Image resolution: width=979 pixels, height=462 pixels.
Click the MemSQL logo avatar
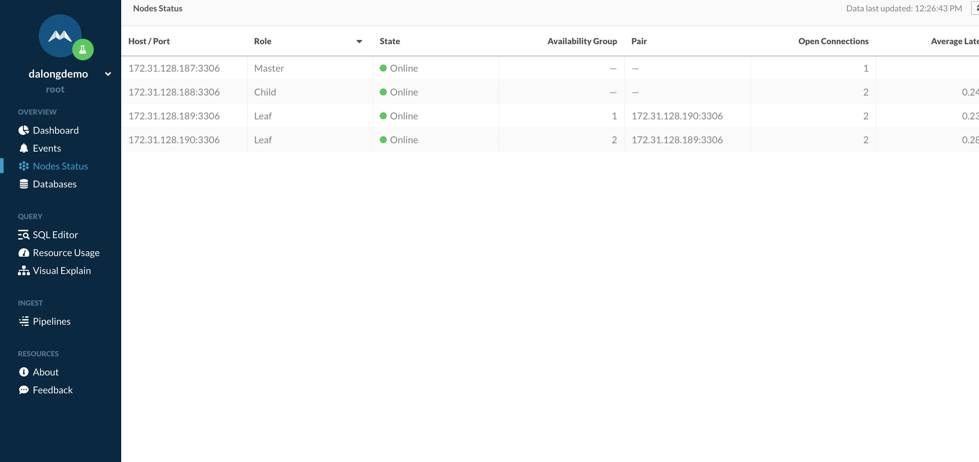60,36
